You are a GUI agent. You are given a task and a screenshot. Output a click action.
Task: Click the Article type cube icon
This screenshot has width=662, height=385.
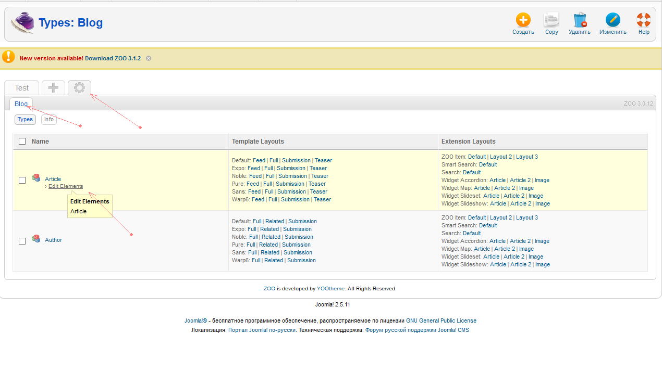pyautogui.click(x=36, y=178)
